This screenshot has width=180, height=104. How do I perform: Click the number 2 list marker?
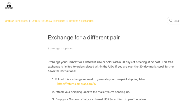pyautogui.click(x=53, y=92)
